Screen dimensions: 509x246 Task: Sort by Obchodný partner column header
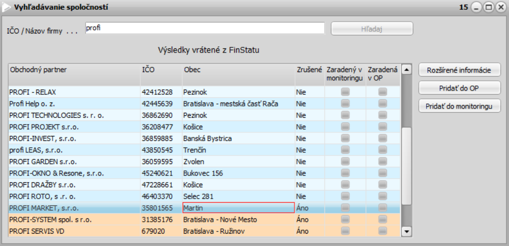point(74,75)
